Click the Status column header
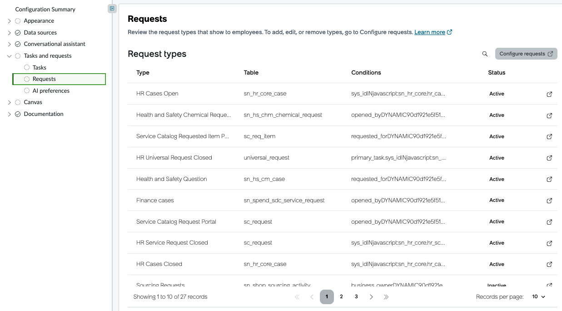 pyautogui.click(x=497, y=73)
